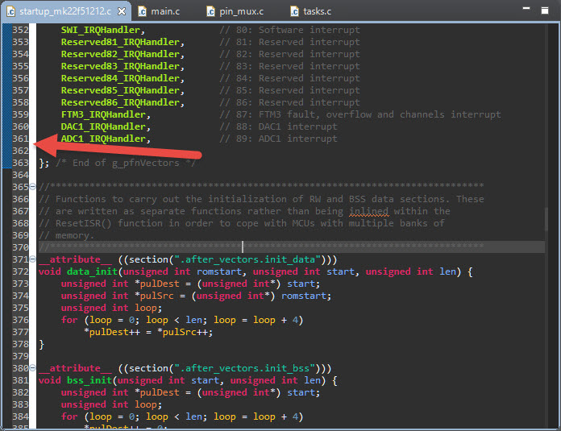Screen dimensions: 561x431
Task: Click line number 361 in the ruler
Action: tap(21, 139)
